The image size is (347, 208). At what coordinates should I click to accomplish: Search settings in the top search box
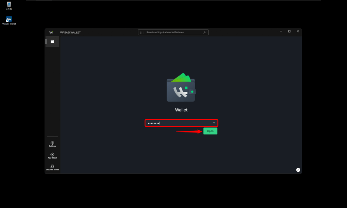tap(173, 32)
